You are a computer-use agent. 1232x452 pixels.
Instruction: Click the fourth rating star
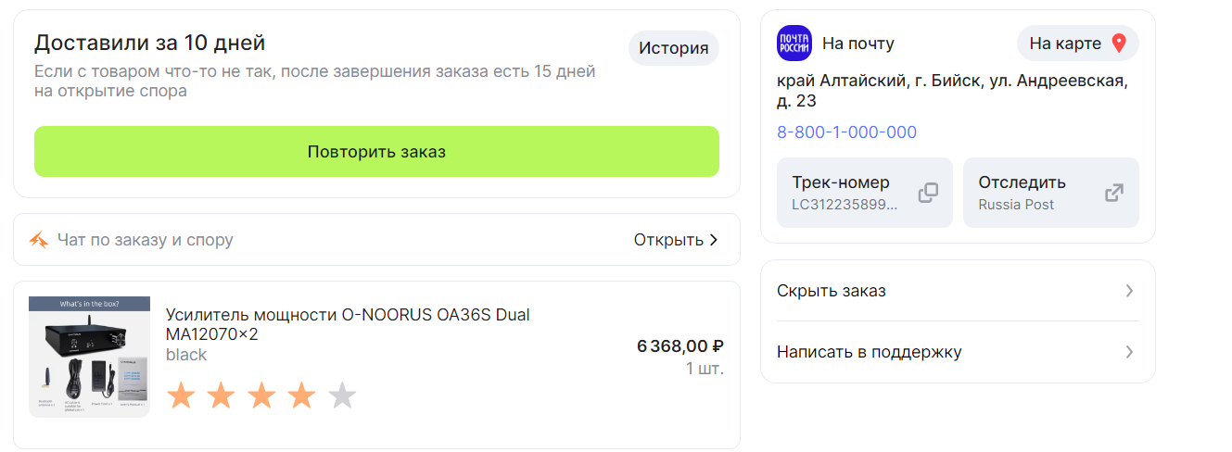coord(301,396)
